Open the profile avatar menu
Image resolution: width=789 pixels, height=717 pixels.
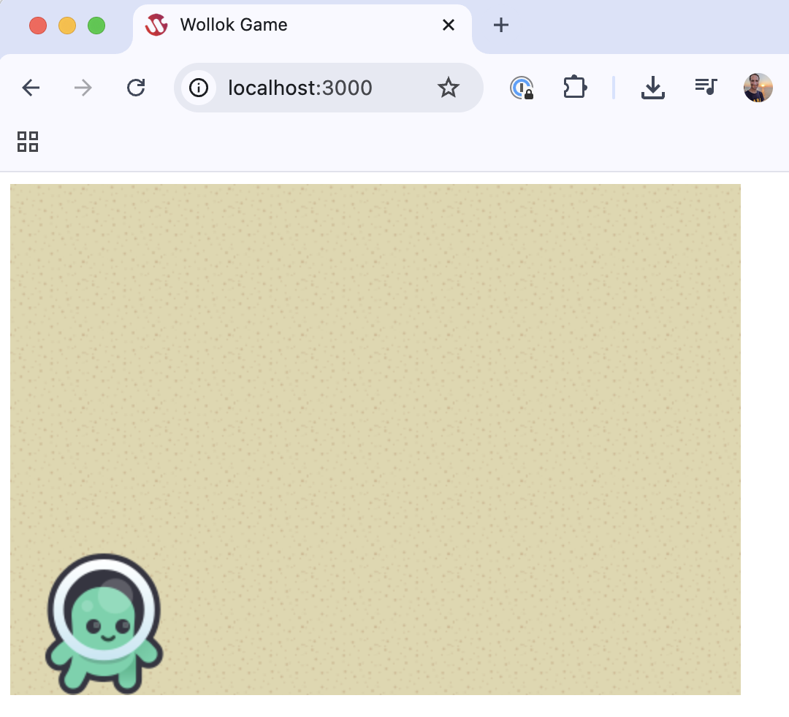click(758, 88)
